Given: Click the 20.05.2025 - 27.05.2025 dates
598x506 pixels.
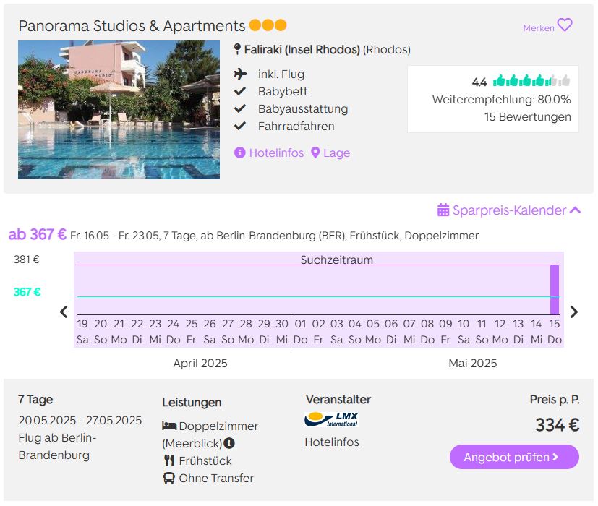Looking at the screenshot, I should tap(80, 420).
